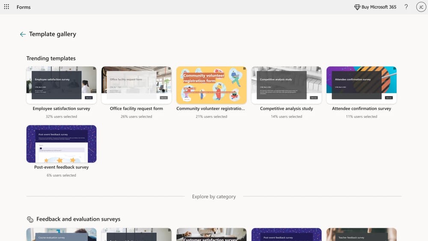Click the Office facility request form title

[136, 109]
